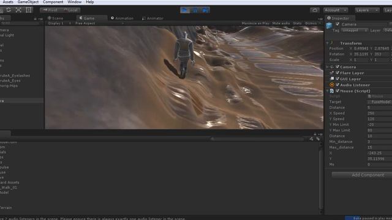Click the Add Component button
This screenshot has width=392, height=220.
pyautogui.click(x=362, y=175)
